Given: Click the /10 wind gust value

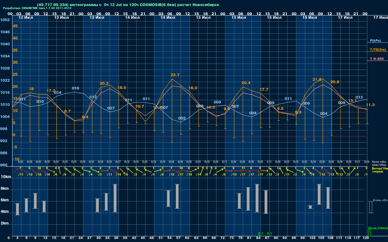Looking at the screenshot, I should point(234,175).
